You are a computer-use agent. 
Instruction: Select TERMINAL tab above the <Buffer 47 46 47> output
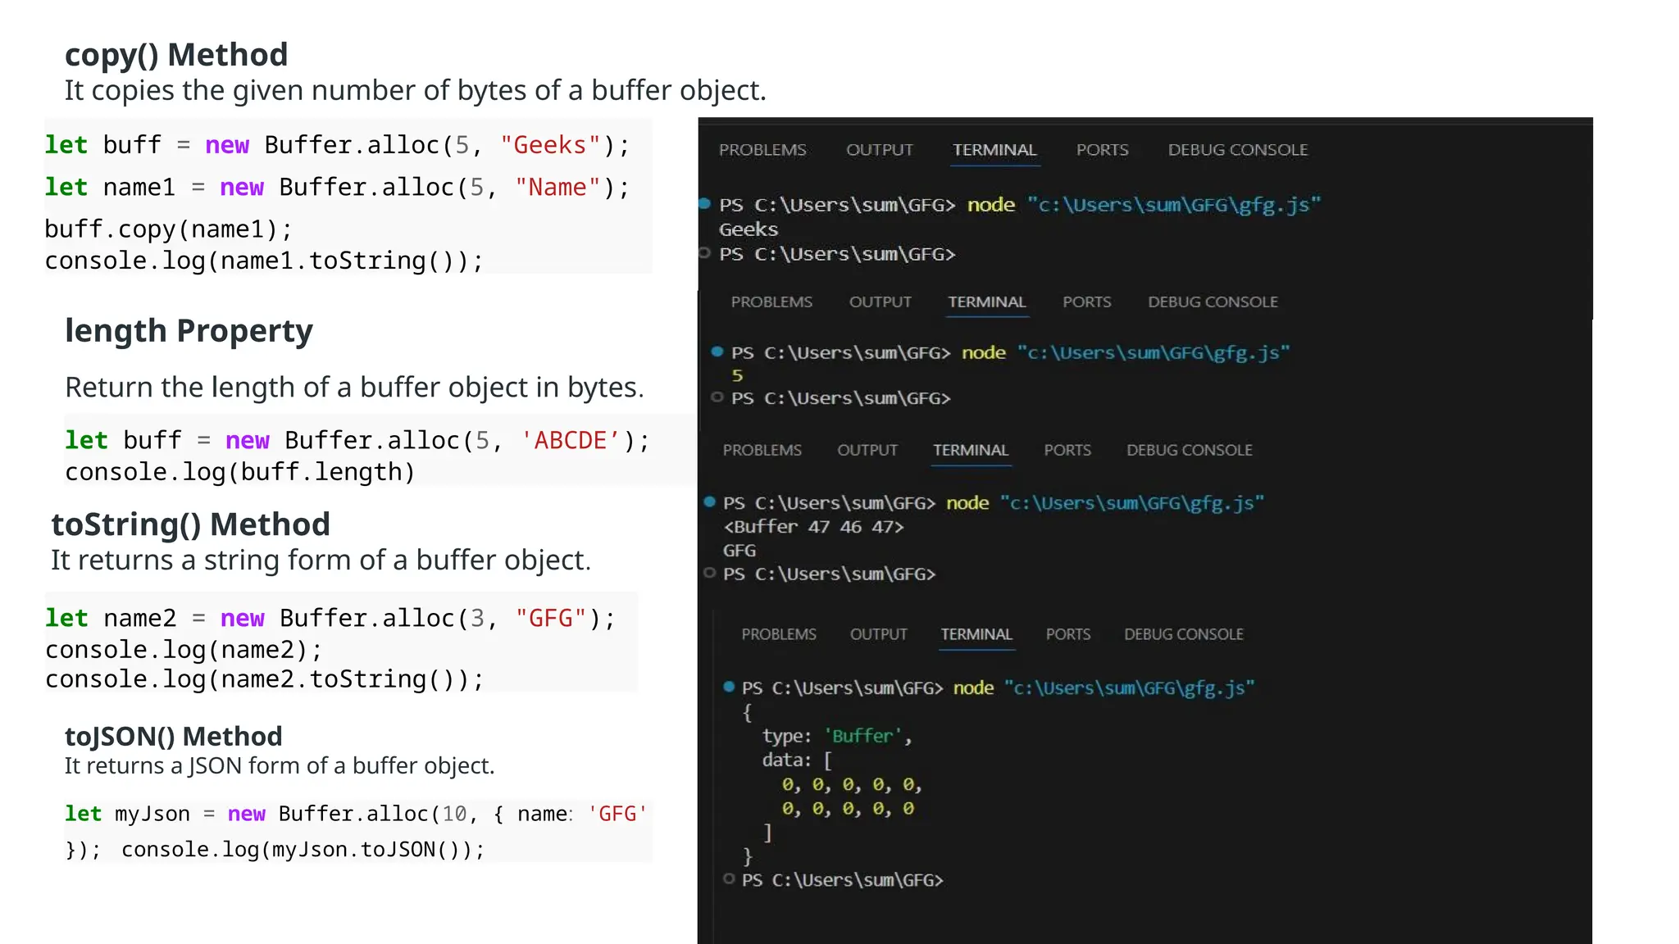pos(971,450)
